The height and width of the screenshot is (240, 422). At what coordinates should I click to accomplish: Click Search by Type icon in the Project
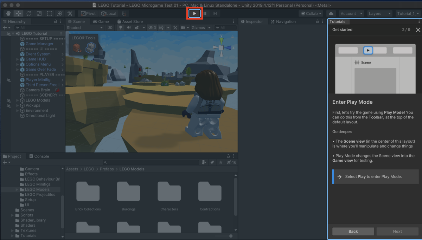204,162
